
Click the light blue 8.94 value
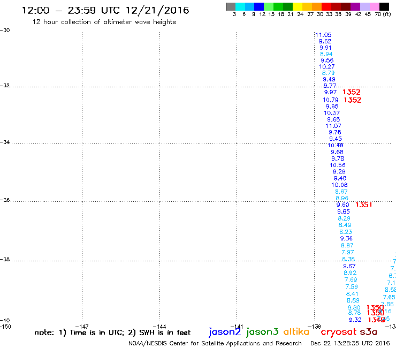point(326,54)
